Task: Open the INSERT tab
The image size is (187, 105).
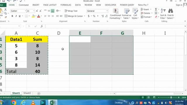Action: coord(36,5)
